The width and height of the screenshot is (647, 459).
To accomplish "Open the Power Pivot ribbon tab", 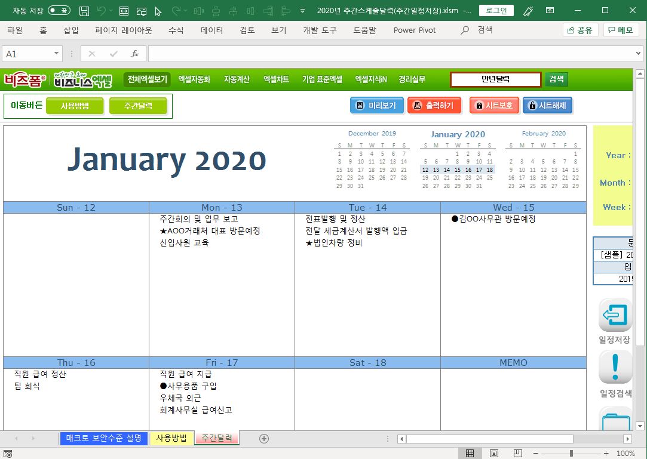I will point(414,30).
